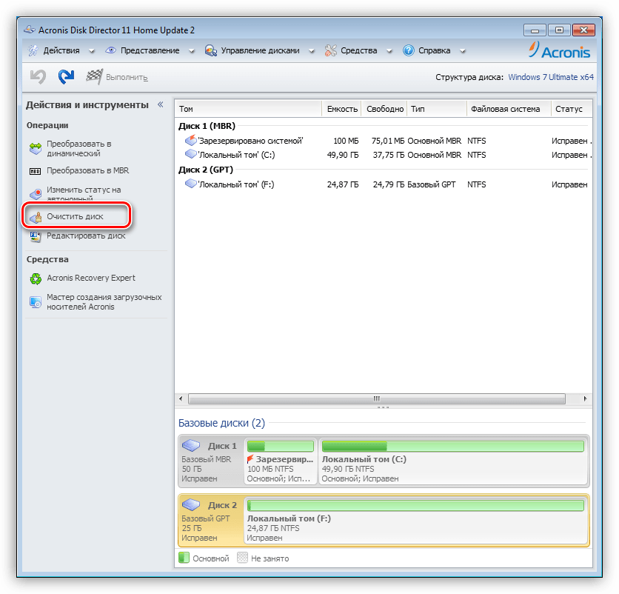Click the horizontal scrollbar thumb

377,398
